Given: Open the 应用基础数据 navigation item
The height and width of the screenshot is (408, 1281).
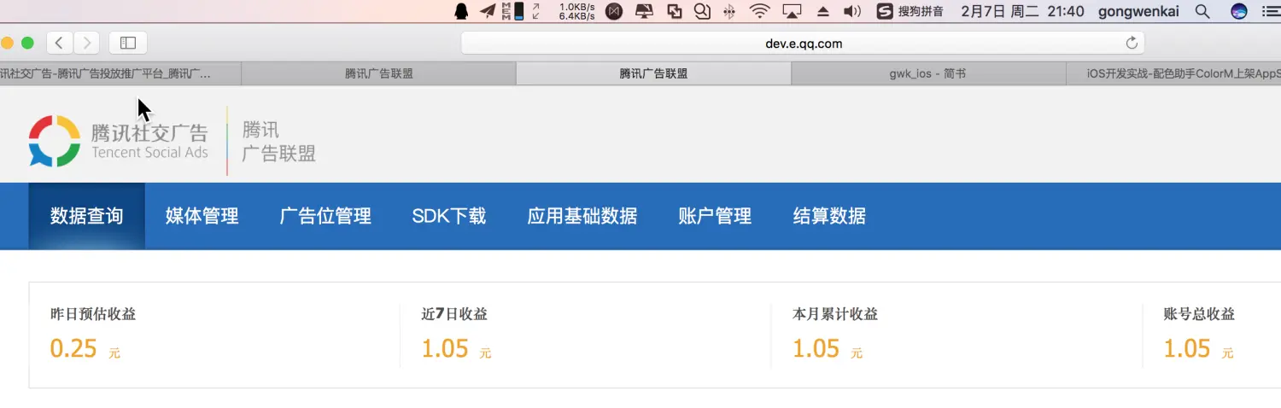Looking at the screenshot, I should (582, 216).
